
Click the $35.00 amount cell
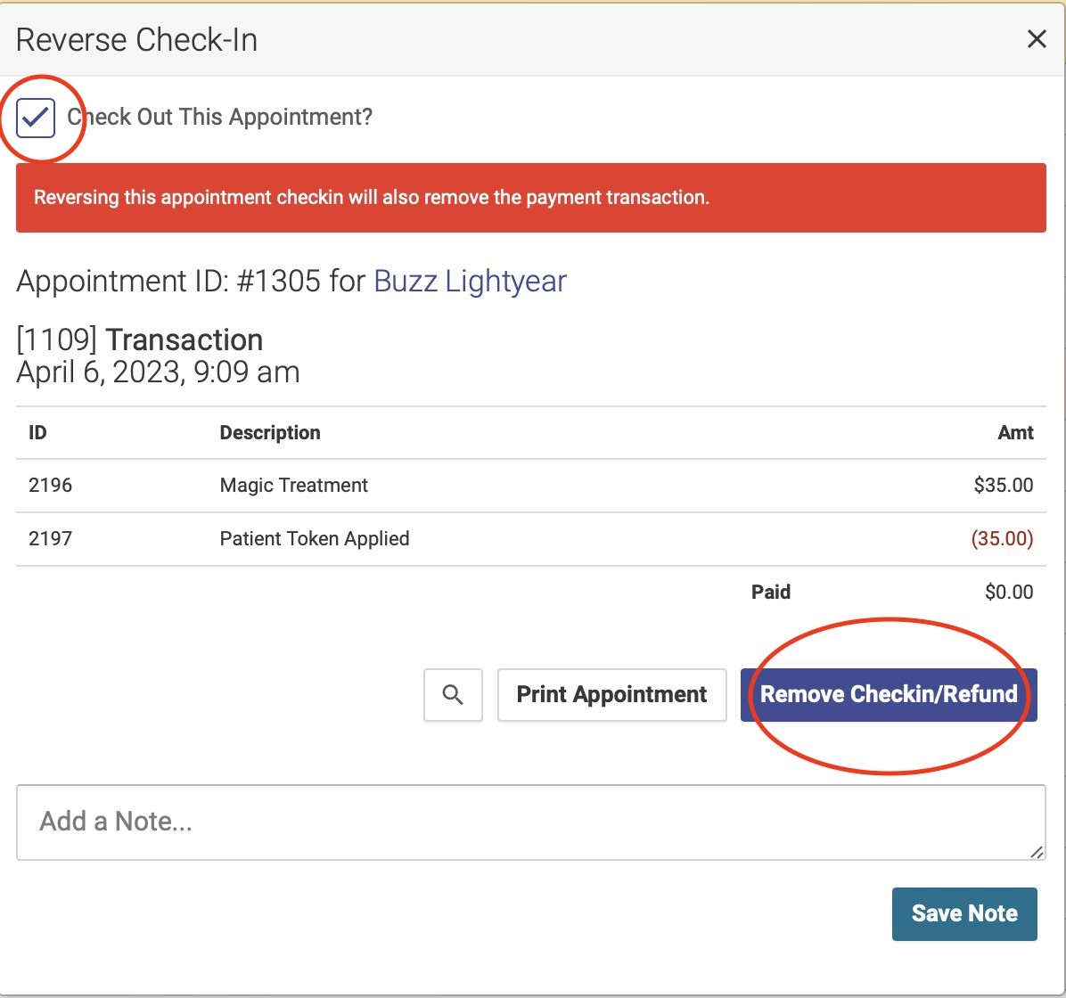[x=1004, y=486]
